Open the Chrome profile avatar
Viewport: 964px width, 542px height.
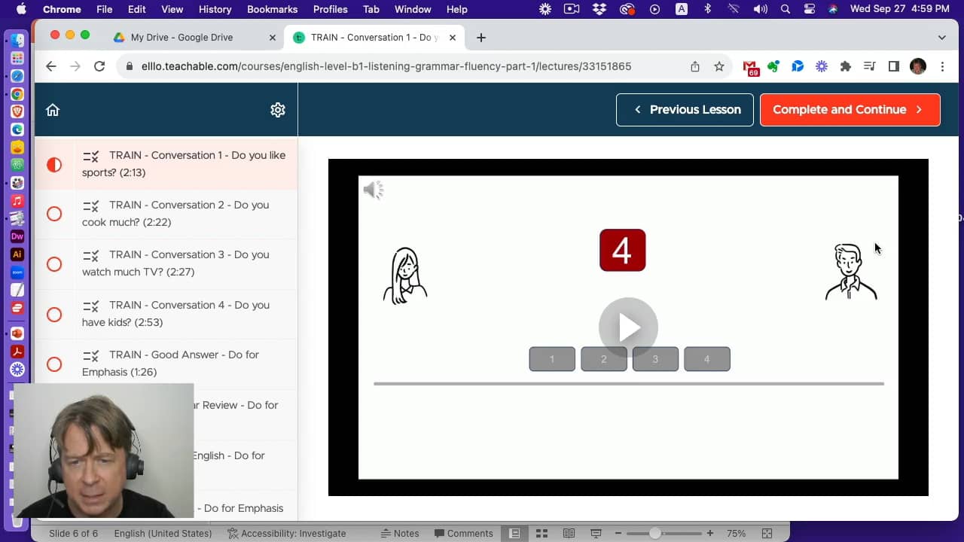[x=918, y=66]
